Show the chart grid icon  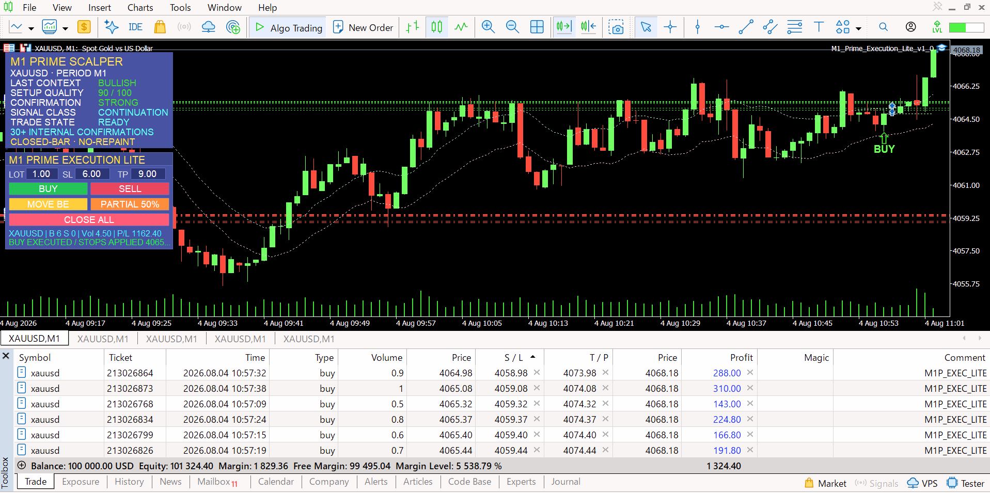tap(537, 27)
